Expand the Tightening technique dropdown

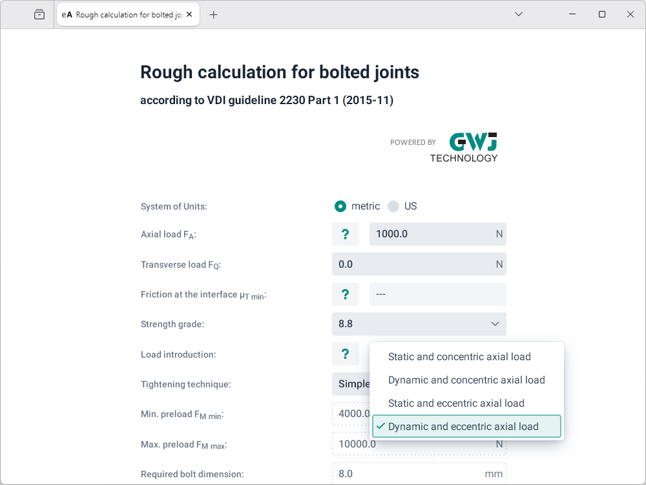tap(351, 384)
